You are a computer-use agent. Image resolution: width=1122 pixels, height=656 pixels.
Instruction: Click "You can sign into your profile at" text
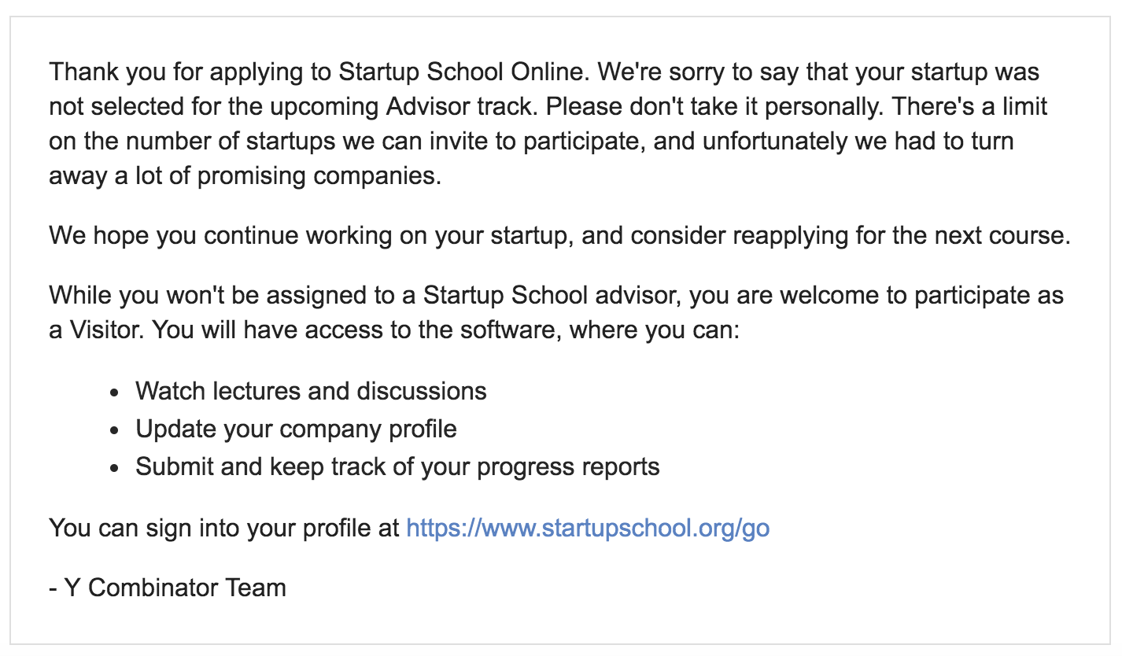224,528
